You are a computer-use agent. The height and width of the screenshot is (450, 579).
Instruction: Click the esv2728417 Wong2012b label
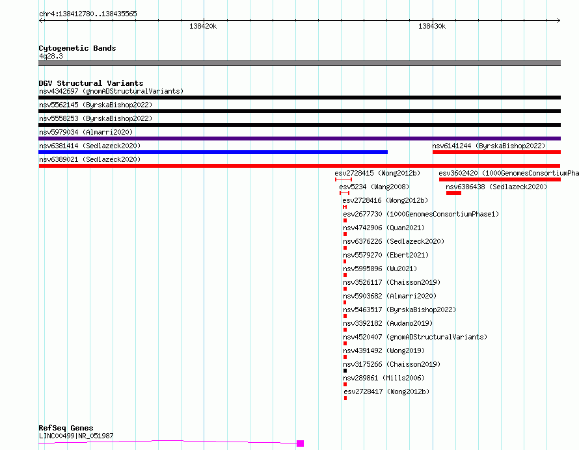(x=386, y=391)
